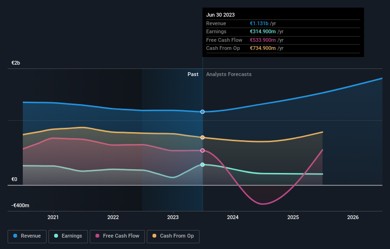The image size is (390, 249).
Task: Click the €314.900m earnings value in tooltip
Action: [x=263, y=31]
